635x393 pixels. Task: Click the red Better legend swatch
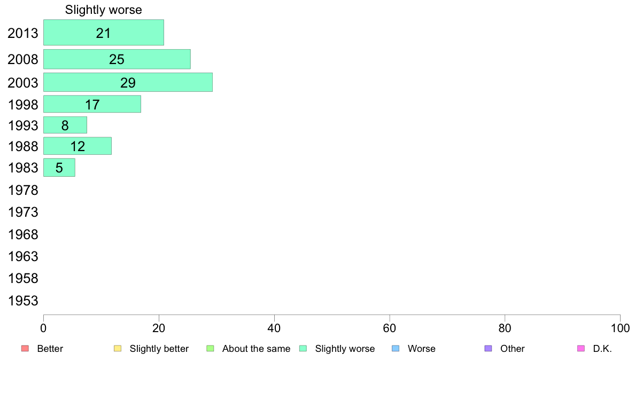tap(25, 349)
